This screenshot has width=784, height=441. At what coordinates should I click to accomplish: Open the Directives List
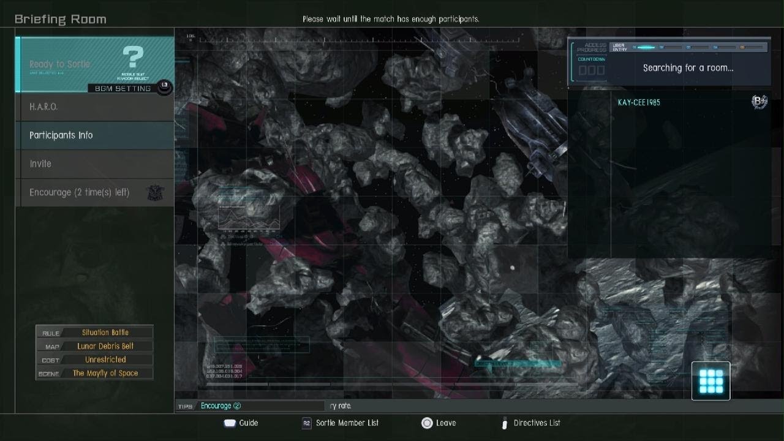(537, 423)
